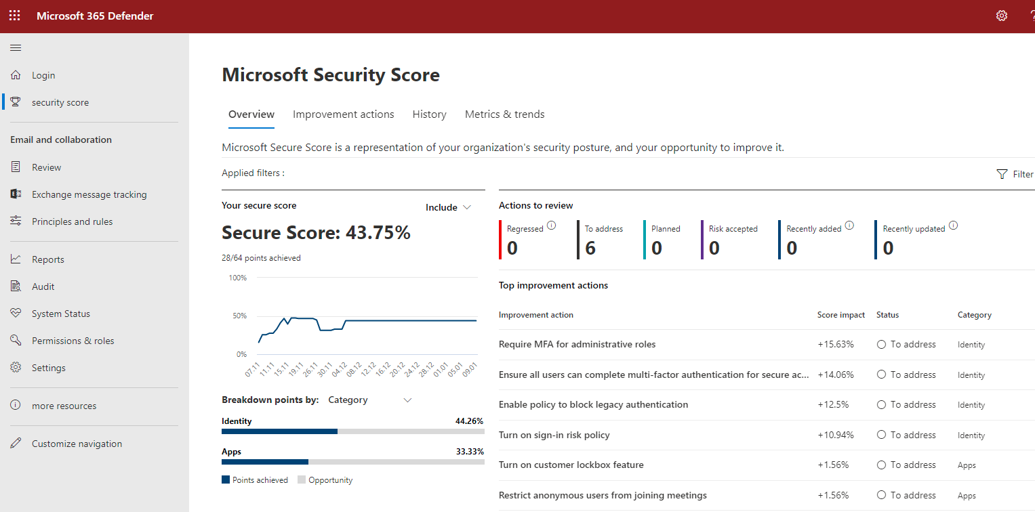Click the Identity progress bar

click(x=353, y=431)
